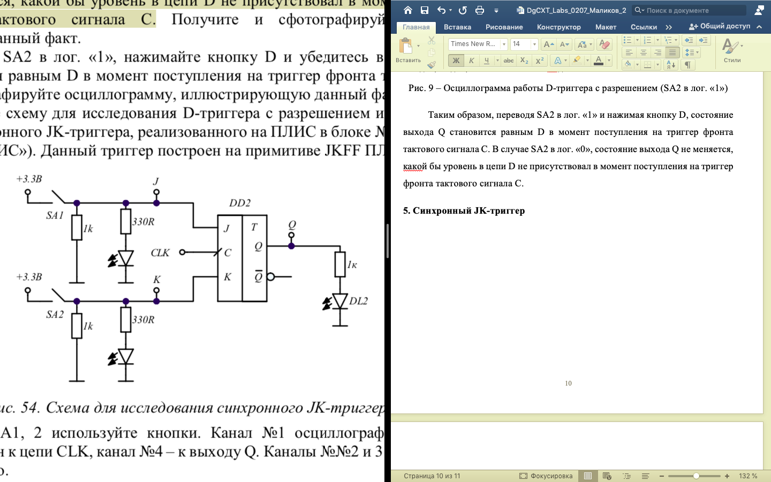The height and width of the screenshot is (482, 771).
Task: Toggle justified text alignment
Action: tap(672, 52)
